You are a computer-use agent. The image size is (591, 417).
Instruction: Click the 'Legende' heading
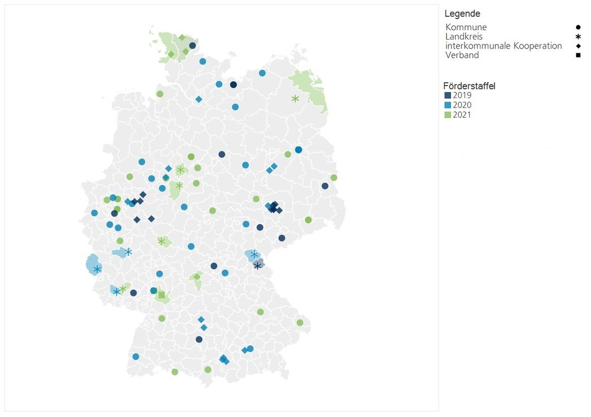coord(463,14)
